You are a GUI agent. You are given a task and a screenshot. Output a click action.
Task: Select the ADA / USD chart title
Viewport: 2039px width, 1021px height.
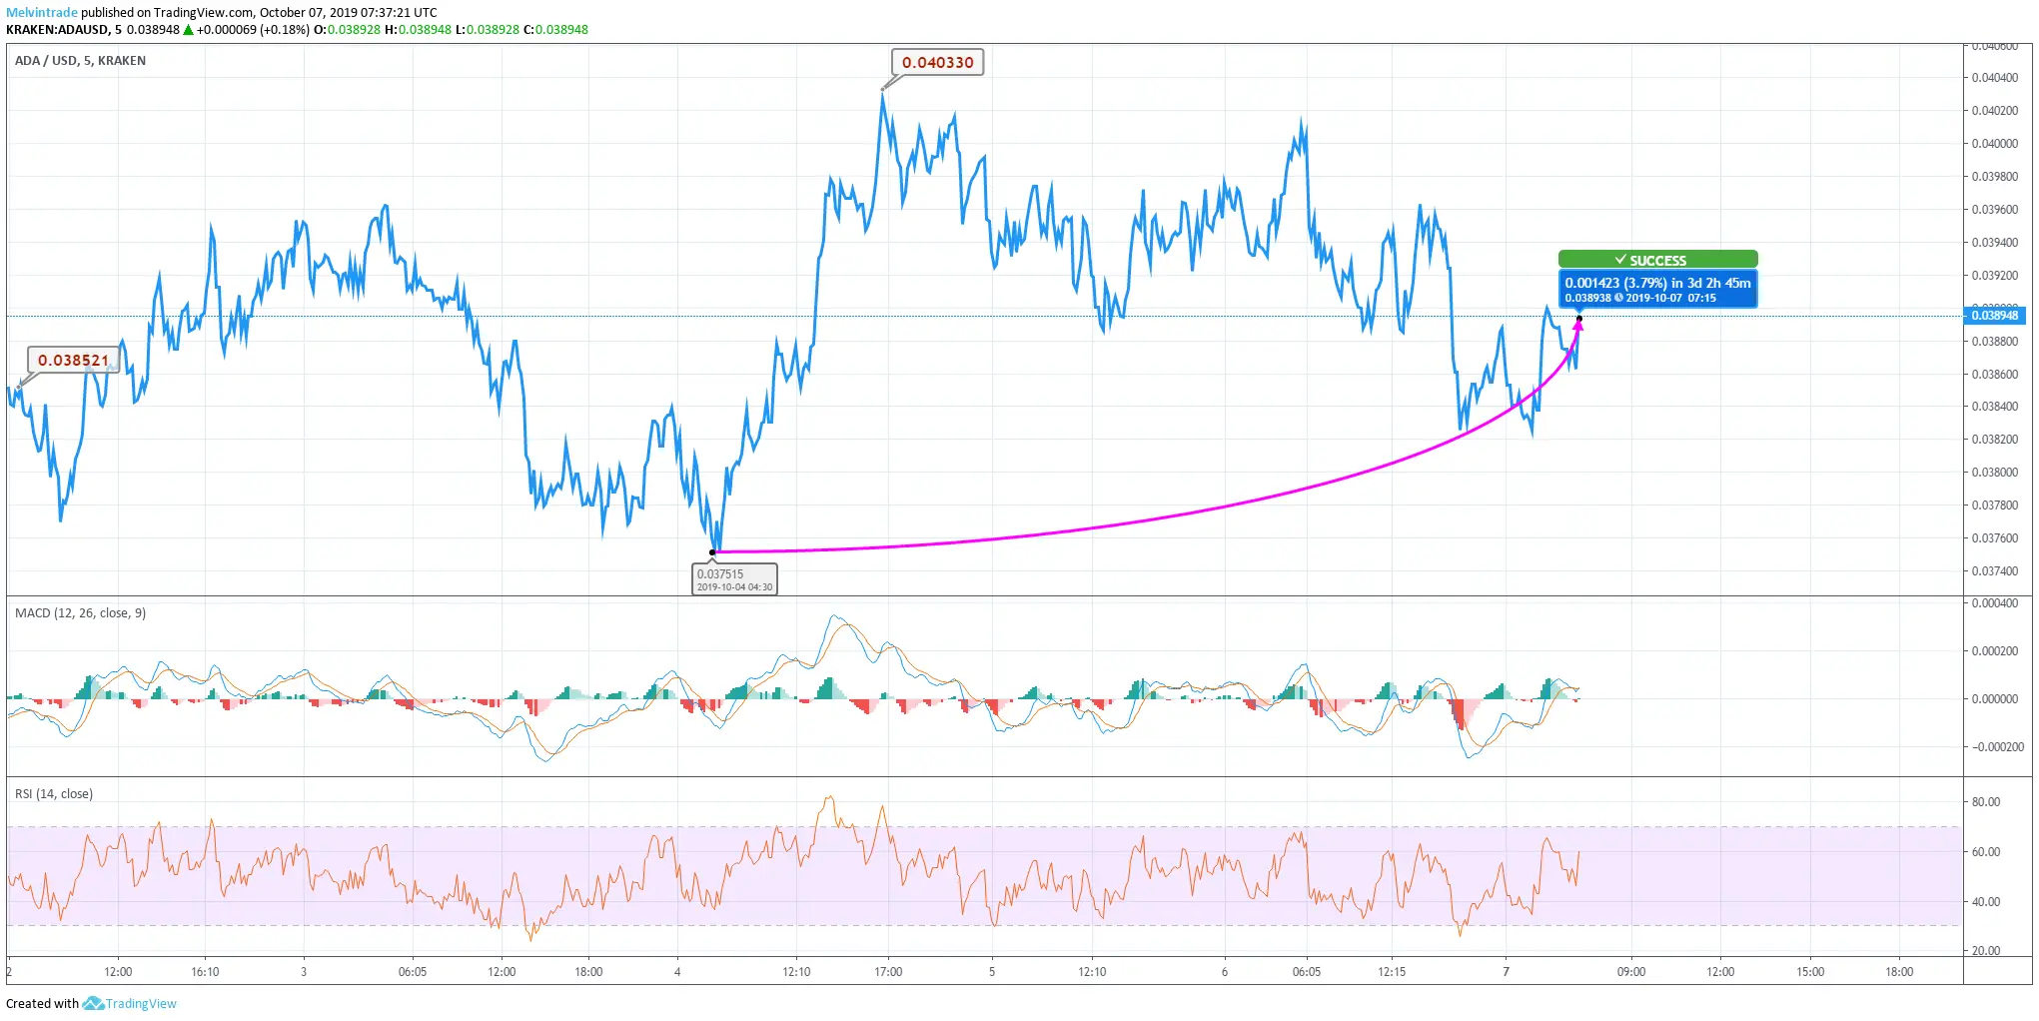tap(45, 60)
